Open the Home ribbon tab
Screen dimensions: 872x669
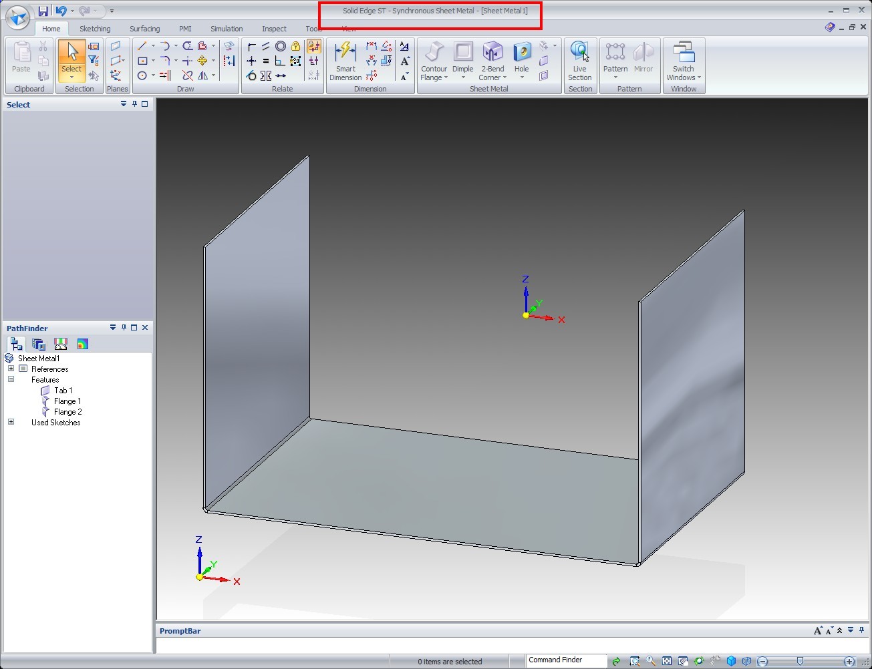(51, 29)
